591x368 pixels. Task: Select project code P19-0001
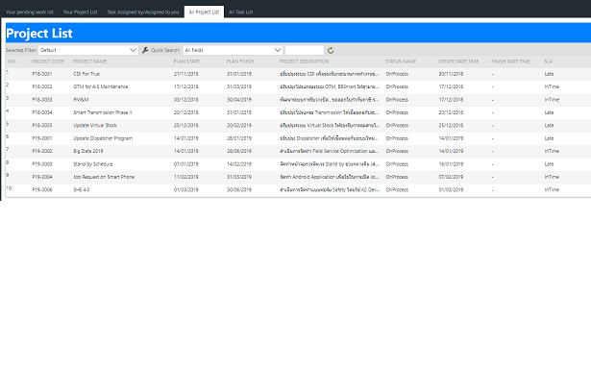(42, 138)
